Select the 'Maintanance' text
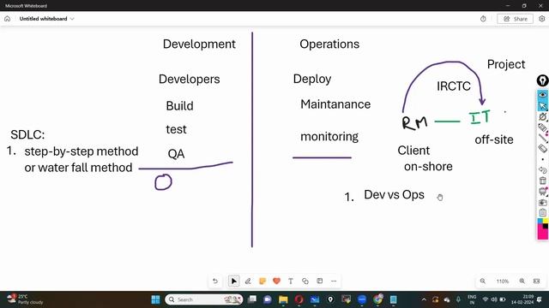The image size is (549, 308). click(335, 104)
